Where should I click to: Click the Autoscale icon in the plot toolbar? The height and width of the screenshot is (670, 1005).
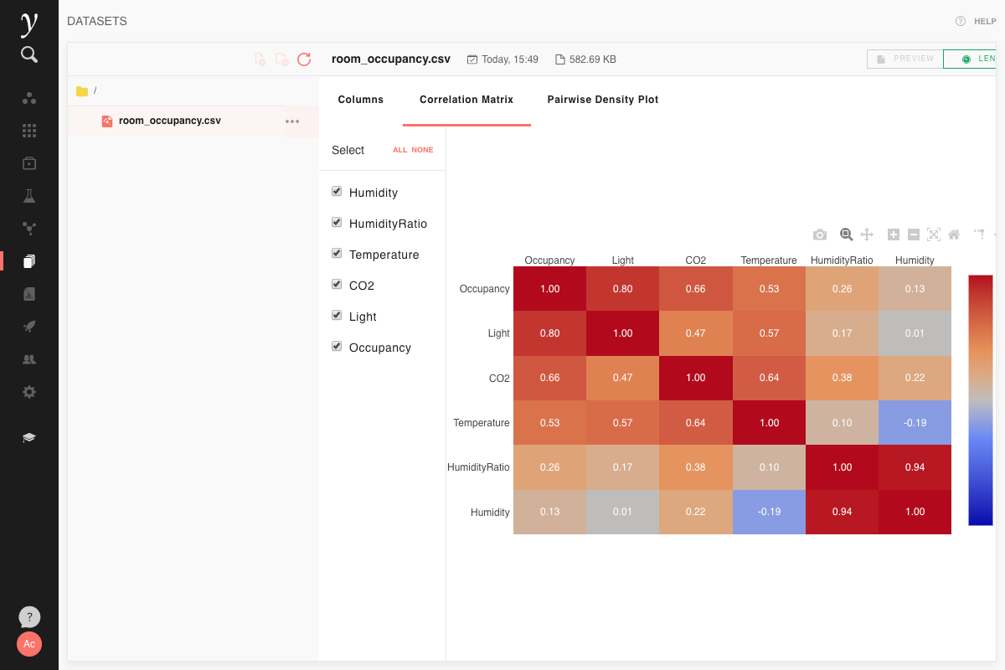tap(934, 234)
